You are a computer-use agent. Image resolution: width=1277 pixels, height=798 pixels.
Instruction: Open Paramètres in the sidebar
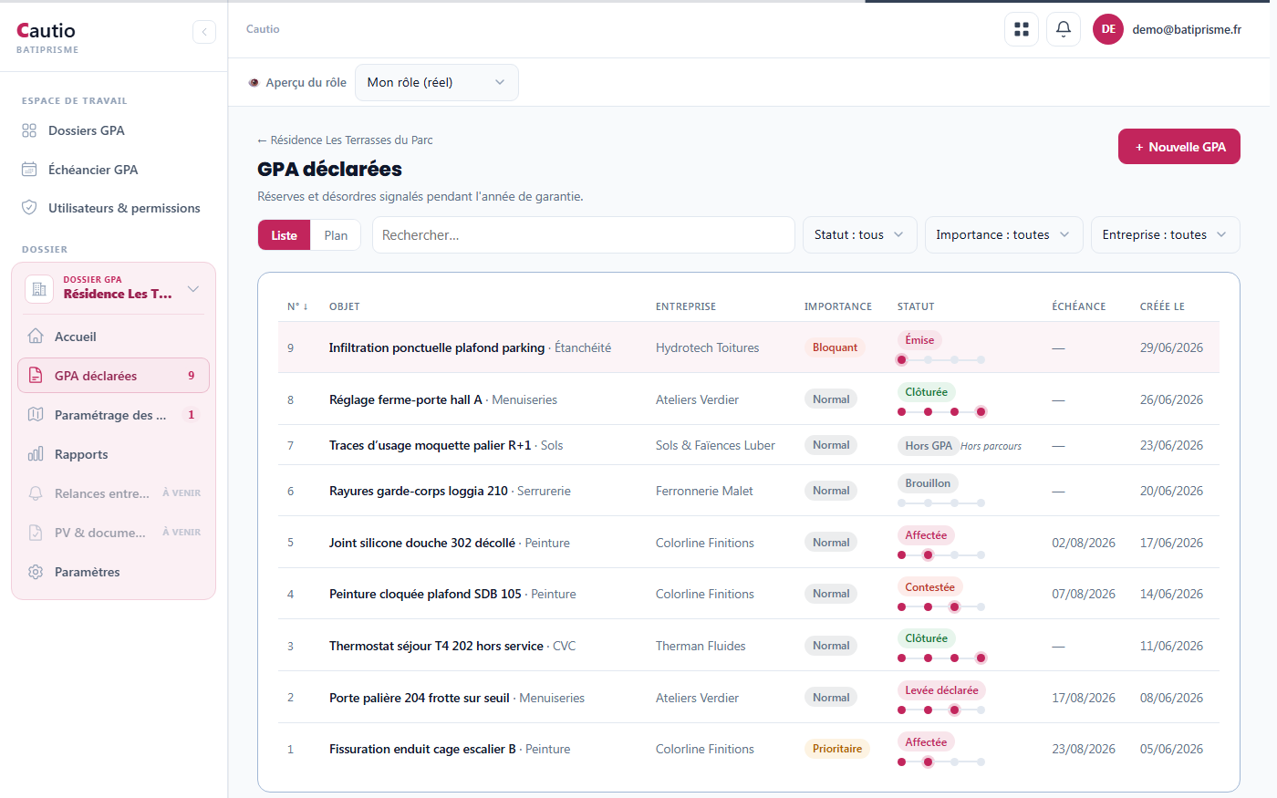(113, 572)
